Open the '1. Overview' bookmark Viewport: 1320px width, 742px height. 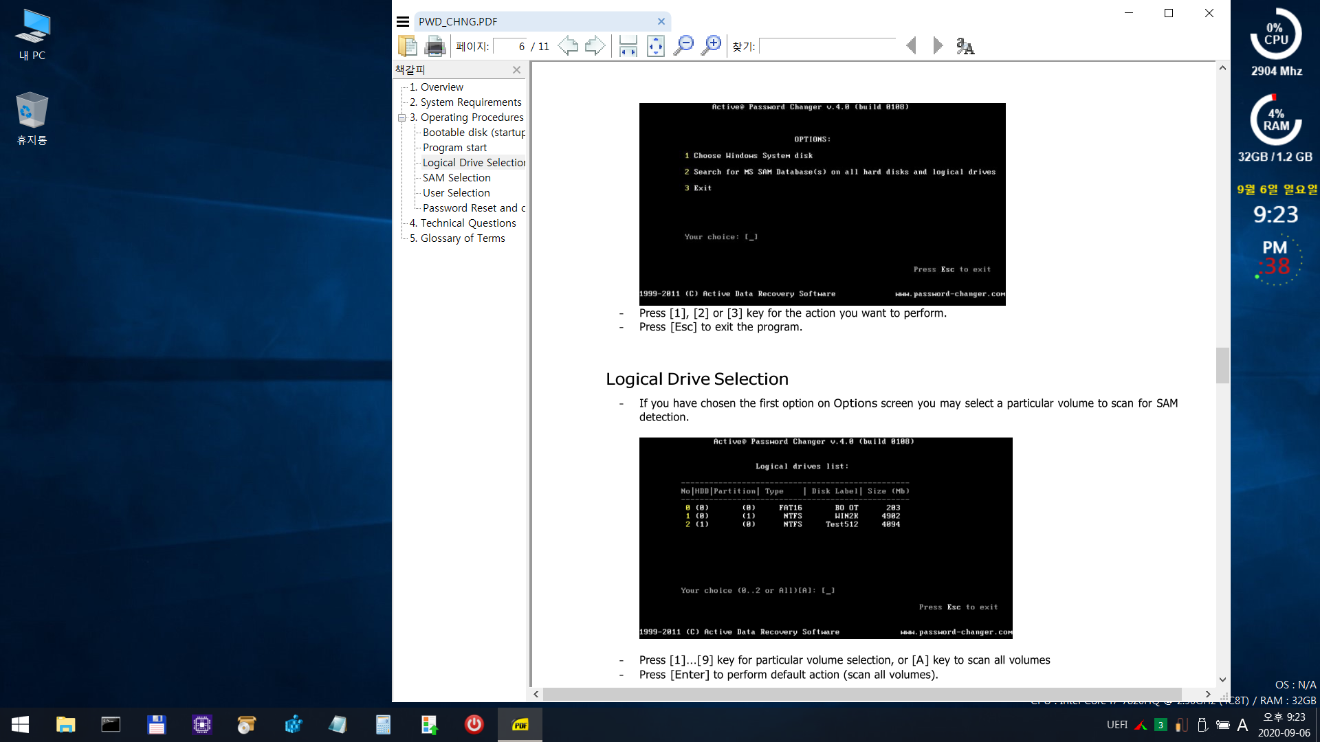[x=436, y=87]
